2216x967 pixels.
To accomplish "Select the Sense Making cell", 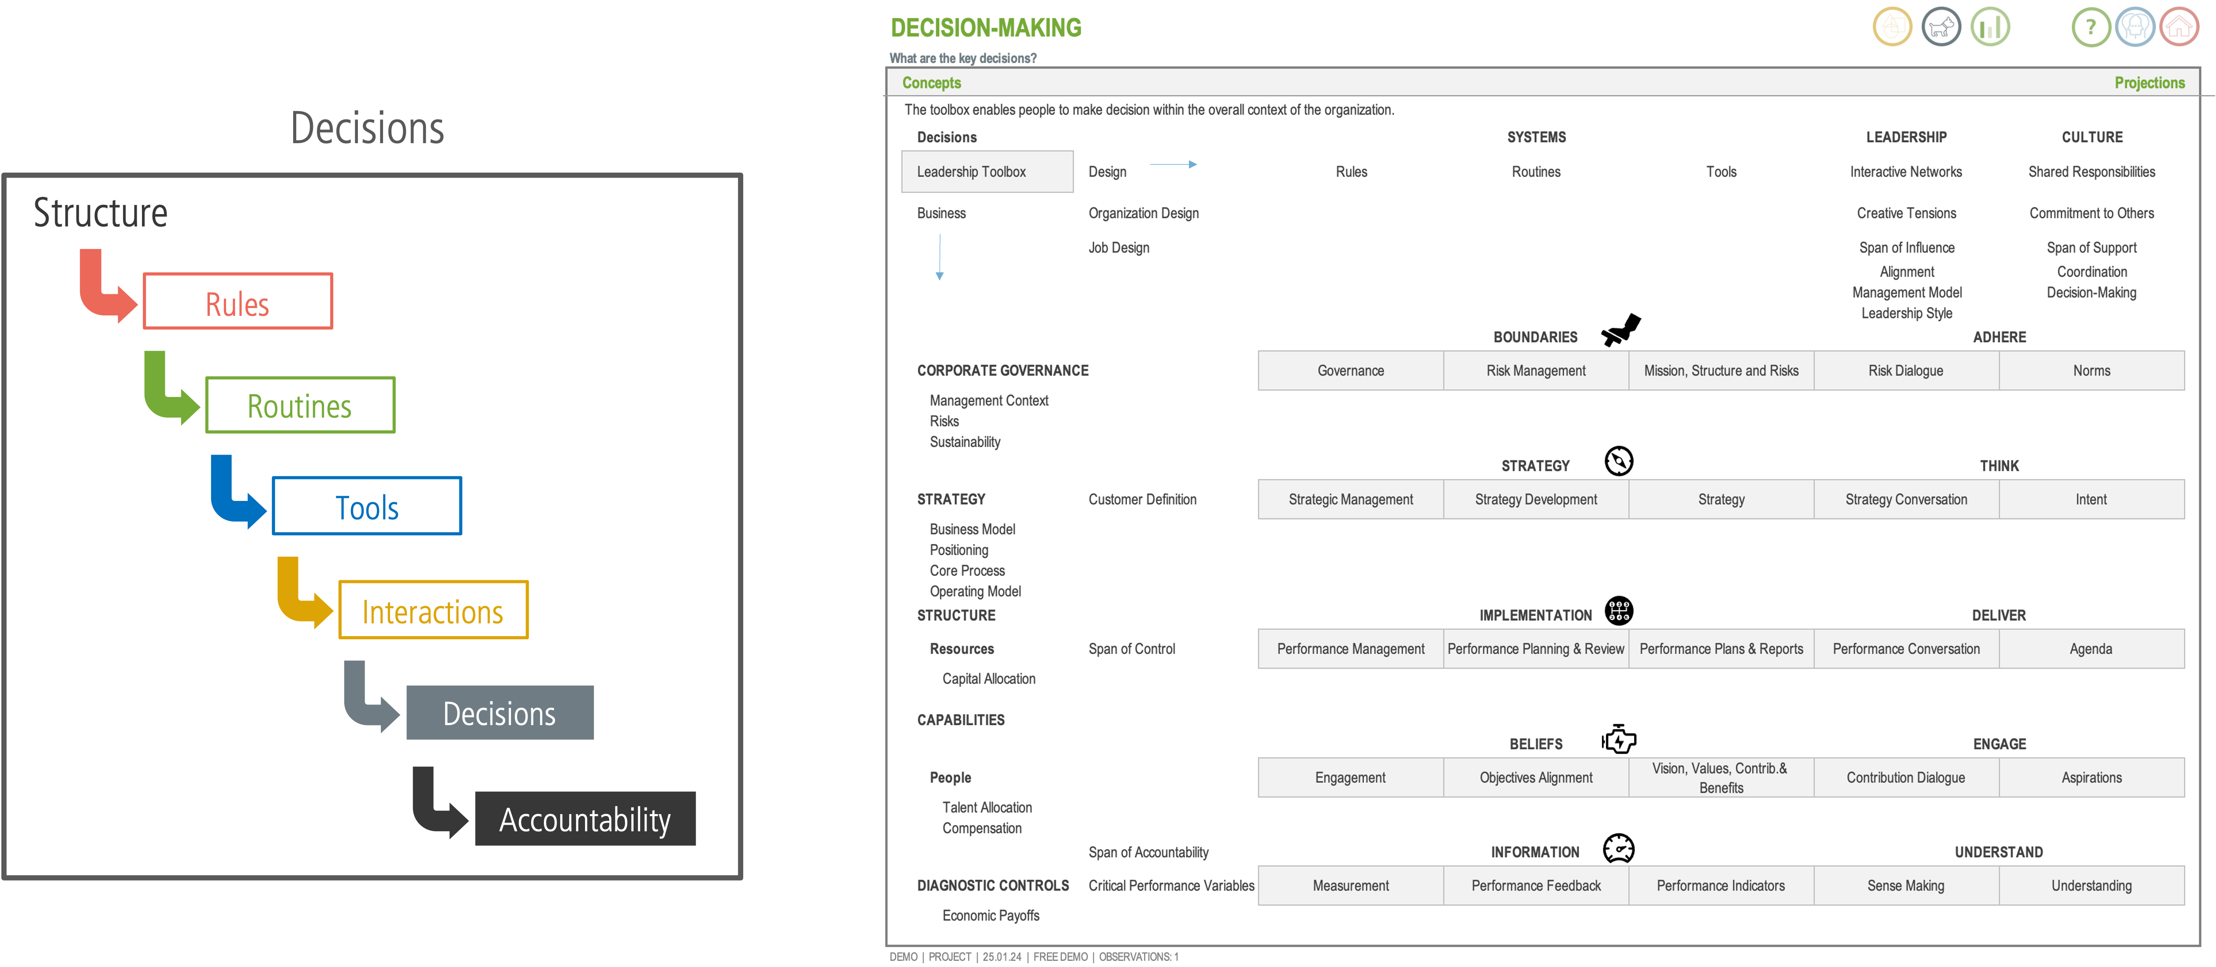I will tap(1906, 886).
